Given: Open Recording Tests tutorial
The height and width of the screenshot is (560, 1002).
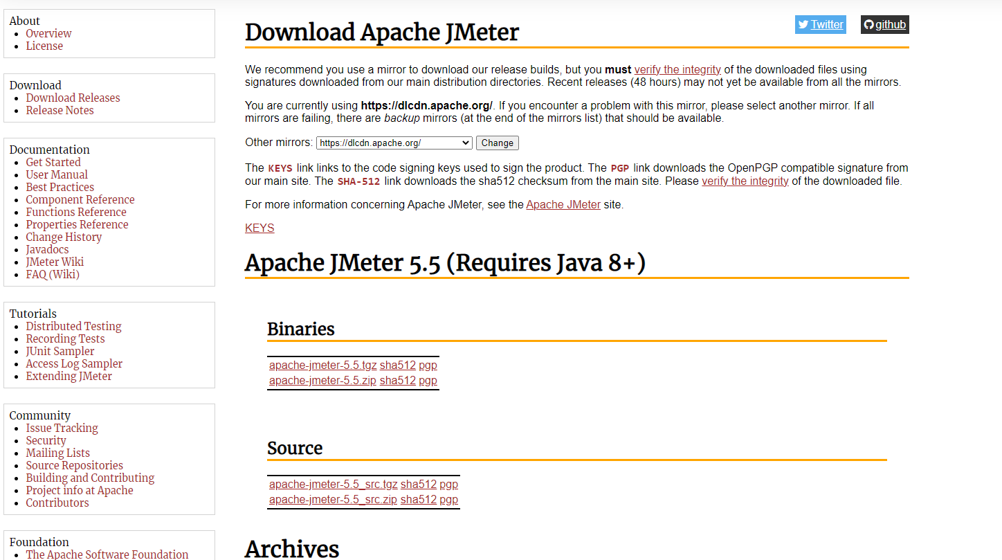Looking at the screenshot, I should (x=65, y=338).
